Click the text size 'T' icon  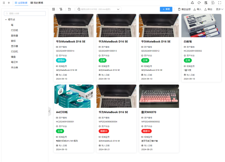(x=69, y=9)
